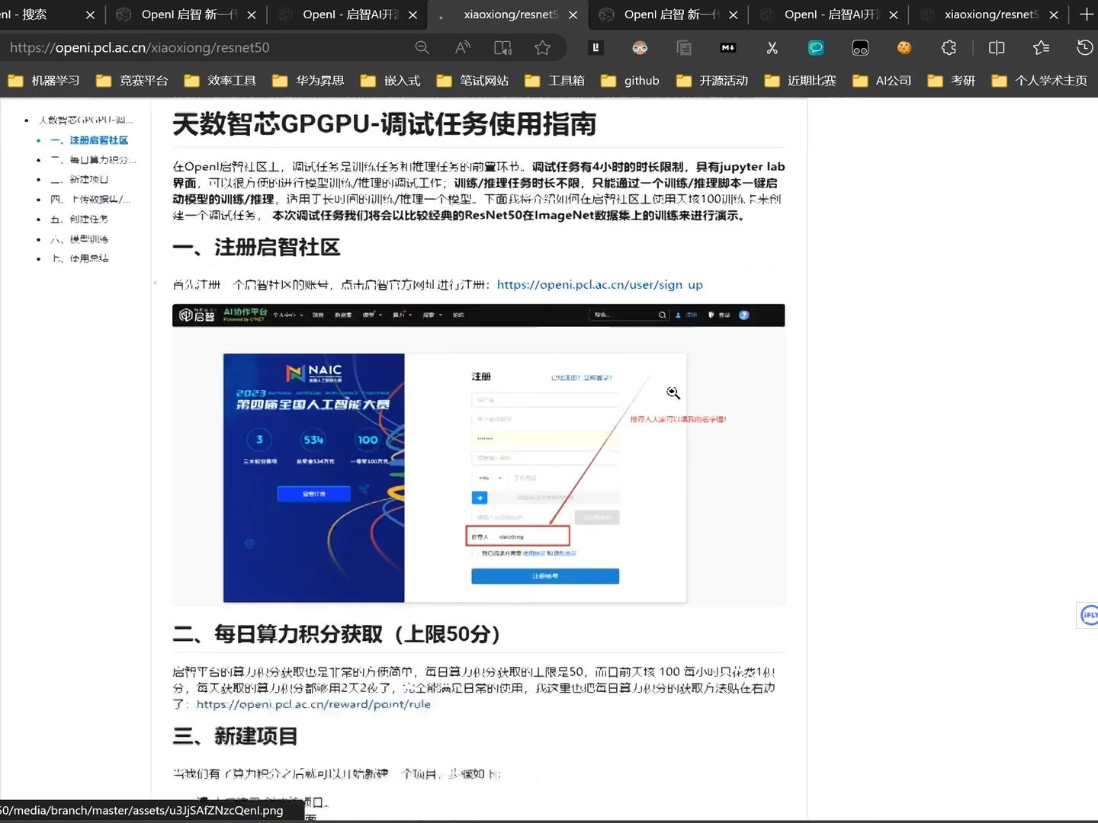The width and height of the screenshot is (1098, 823).
Task: Open the openi.pcl.ac.cn/user/sign_up link
Action: (600, 284)
